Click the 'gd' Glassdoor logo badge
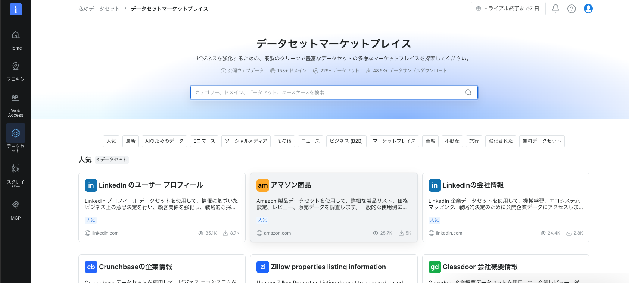 point(435,267)
